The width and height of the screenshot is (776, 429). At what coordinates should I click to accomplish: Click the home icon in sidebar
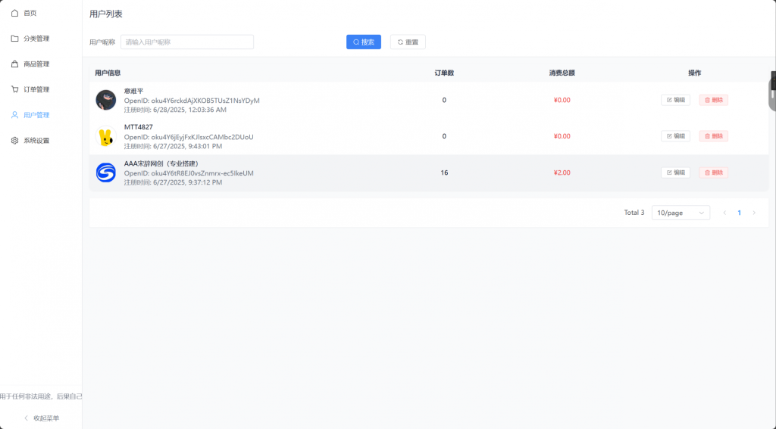[x=14, y=13]
